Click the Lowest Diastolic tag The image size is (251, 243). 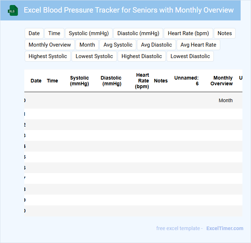pos(190,56)
